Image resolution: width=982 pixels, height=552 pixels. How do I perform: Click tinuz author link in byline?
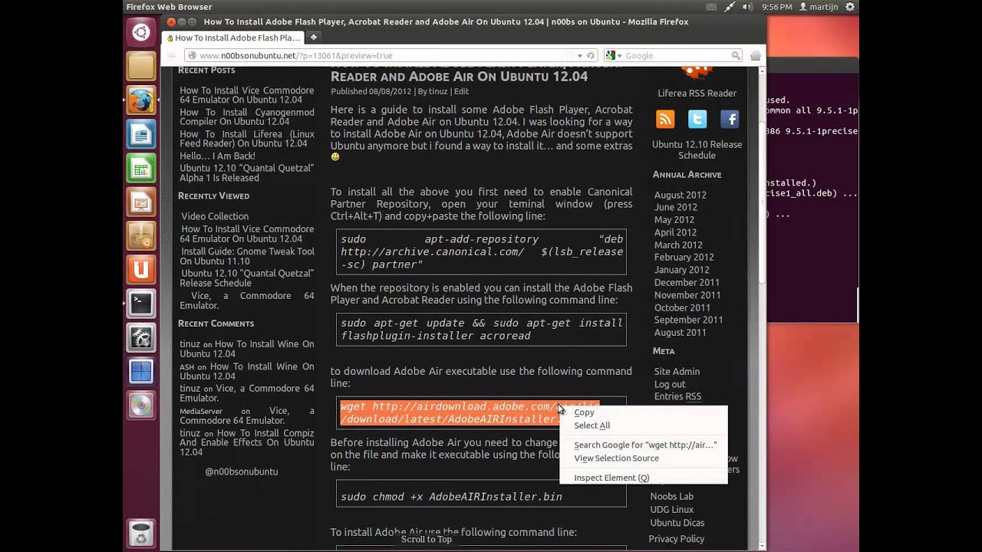click(438, 91)
